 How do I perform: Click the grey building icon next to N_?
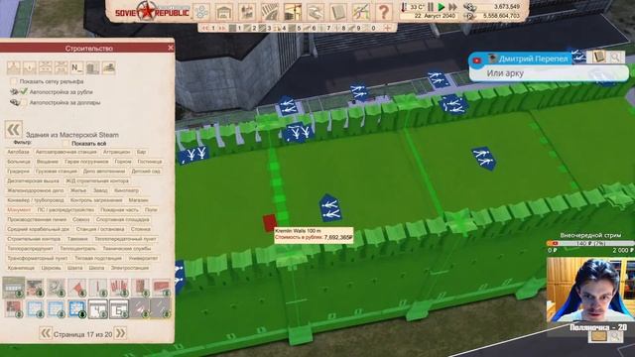coord(92,67)
